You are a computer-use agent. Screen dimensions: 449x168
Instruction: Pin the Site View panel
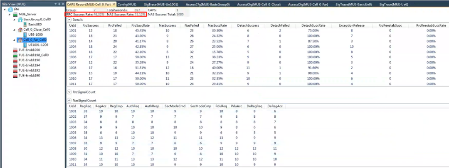tap(59, 3)
